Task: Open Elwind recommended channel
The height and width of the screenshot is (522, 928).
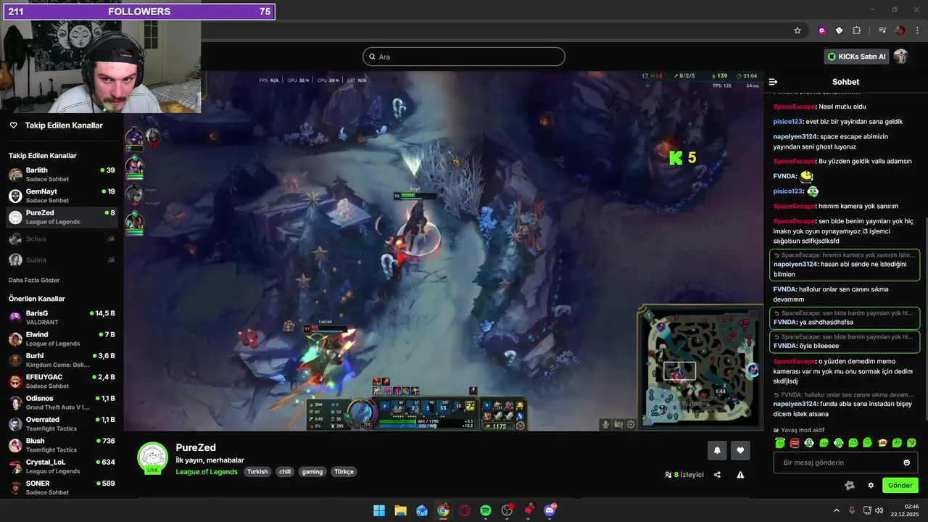Action: coord(62,339)
